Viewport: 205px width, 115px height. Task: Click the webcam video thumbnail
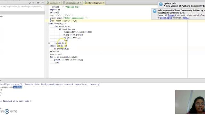[x=190, y=102]
